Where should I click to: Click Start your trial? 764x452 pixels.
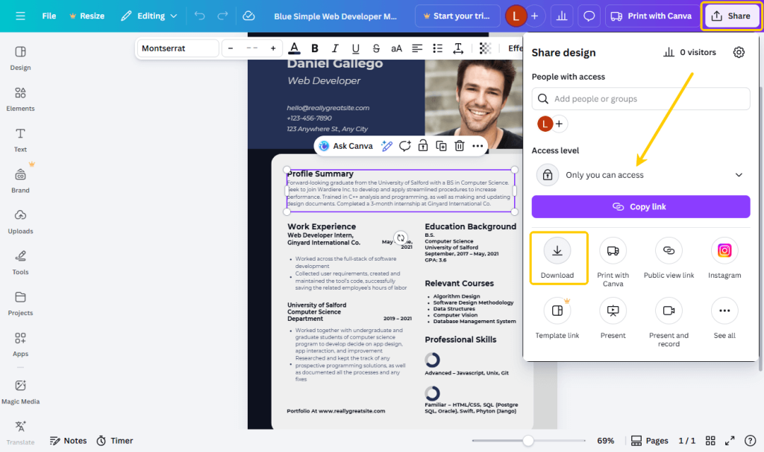(x=457, y=15)
